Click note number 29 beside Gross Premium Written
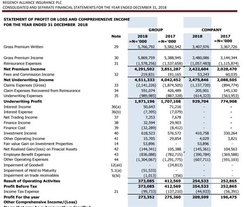 pos(116,47)
